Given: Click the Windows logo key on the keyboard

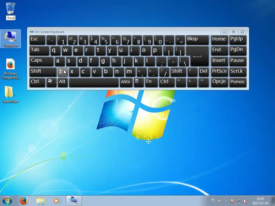Looking at the screenshot, I should pyautogui.click(x=51, y=83).
